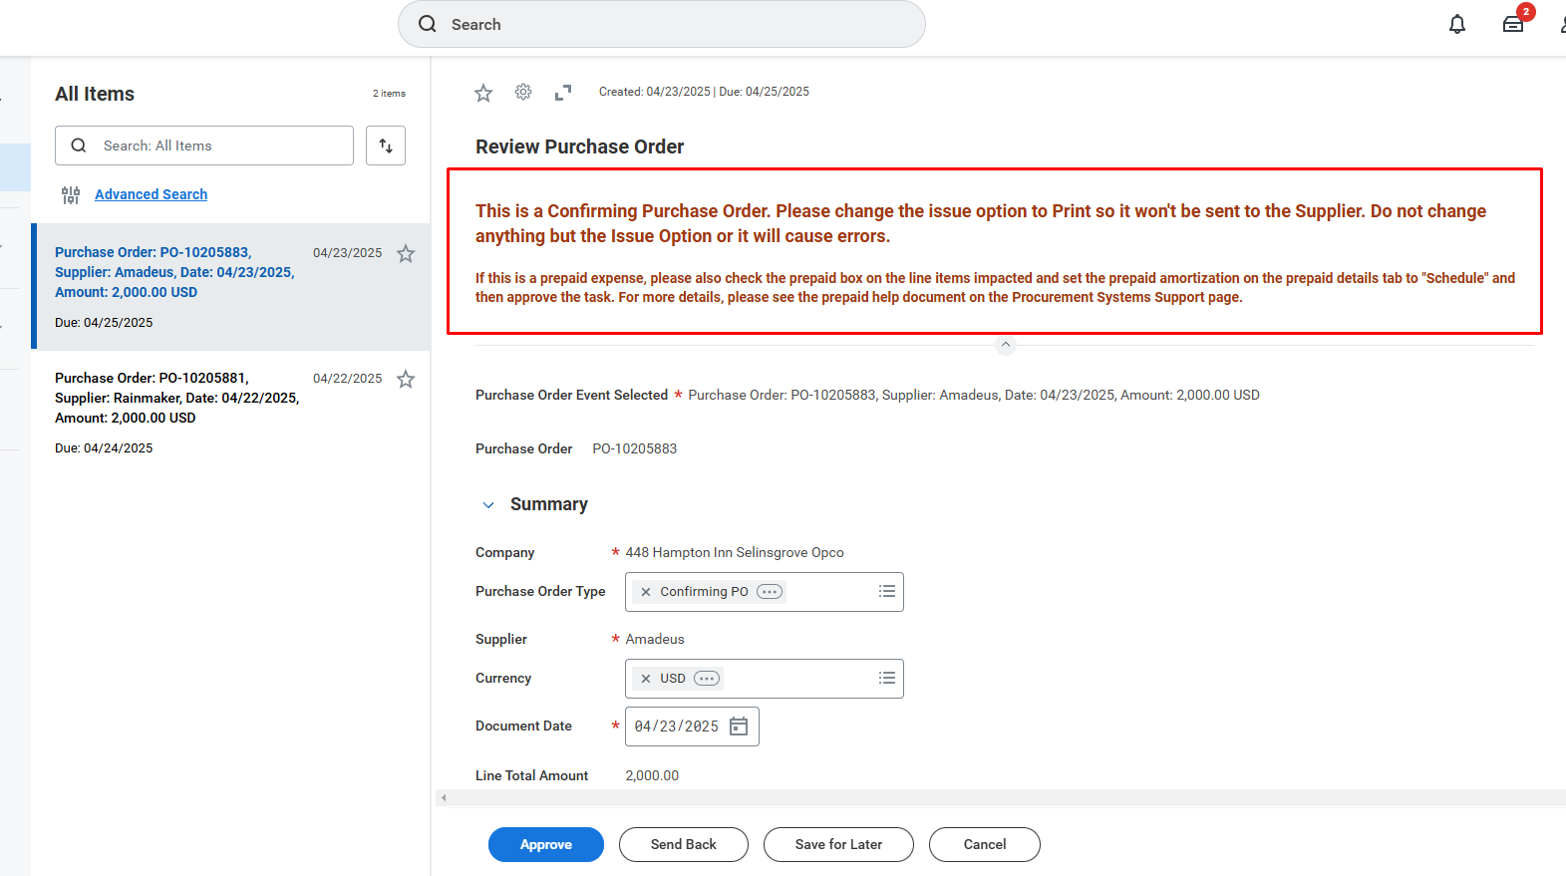Favorite the current task with the star
This screenshot has height=876, width=1566.
coord(483,93)
